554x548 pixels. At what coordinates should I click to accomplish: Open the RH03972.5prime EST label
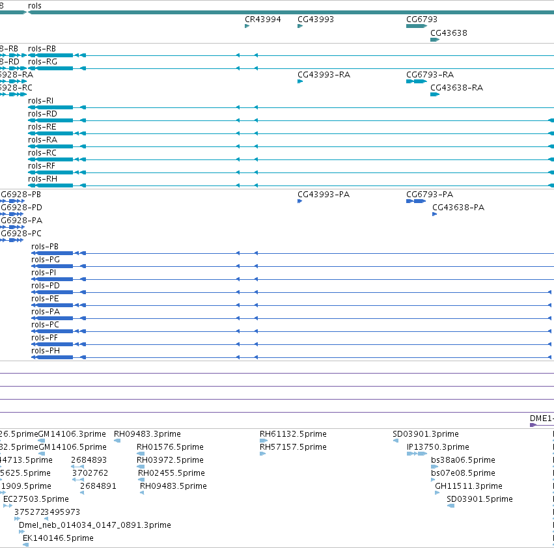(170, 460)
